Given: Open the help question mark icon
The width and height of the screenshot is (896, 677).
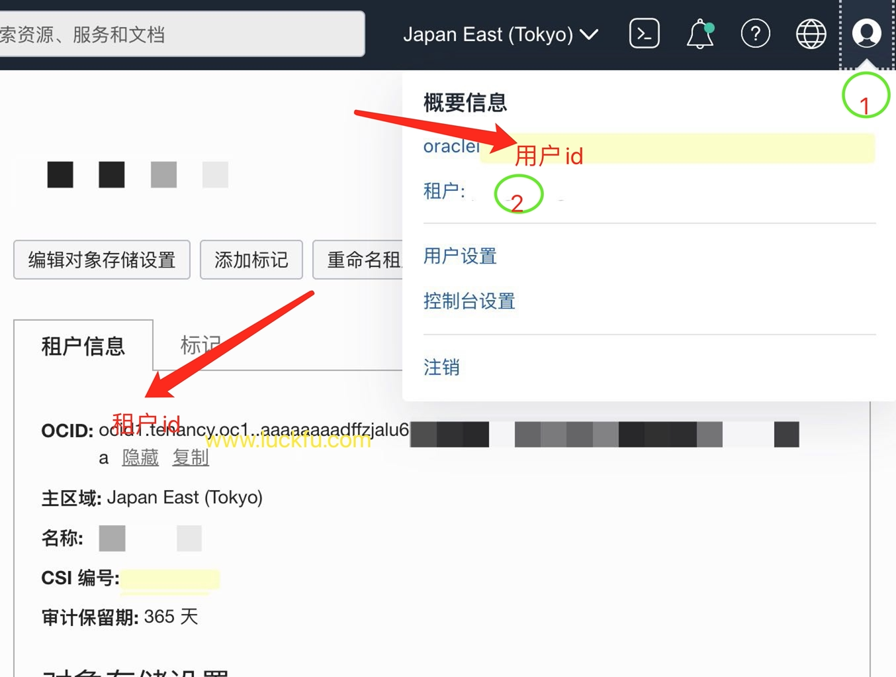Looking at the screenshot, I should tap(755, 34).
